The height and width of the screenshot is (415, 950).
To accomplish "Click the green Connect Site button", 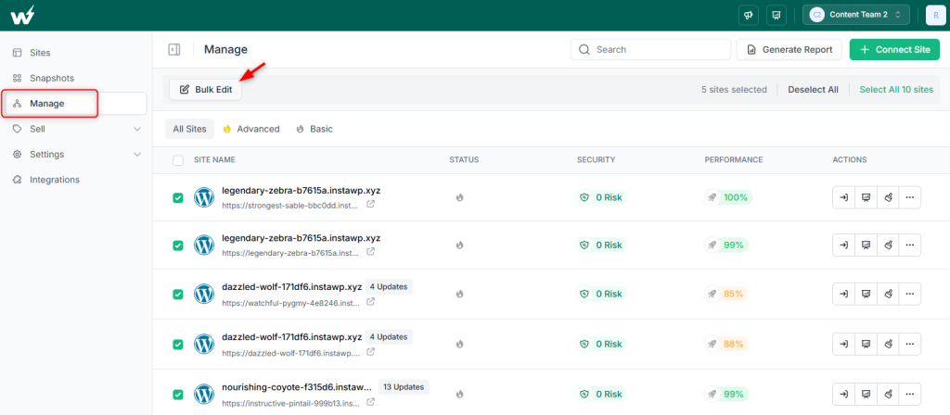I will tap(894, 50).
